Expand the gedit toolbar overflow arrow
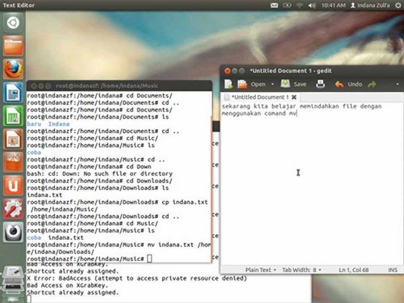 point(397,84)
